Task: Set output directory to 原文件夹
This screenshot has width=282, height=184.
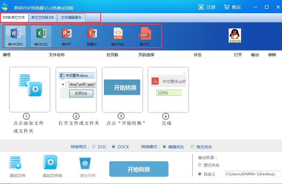Action: point(200,165)
